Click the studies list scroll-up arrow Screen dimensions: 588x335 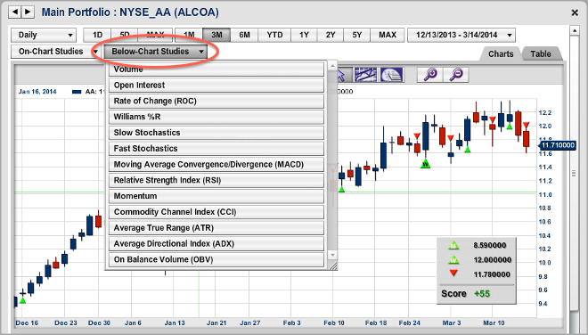332,66
